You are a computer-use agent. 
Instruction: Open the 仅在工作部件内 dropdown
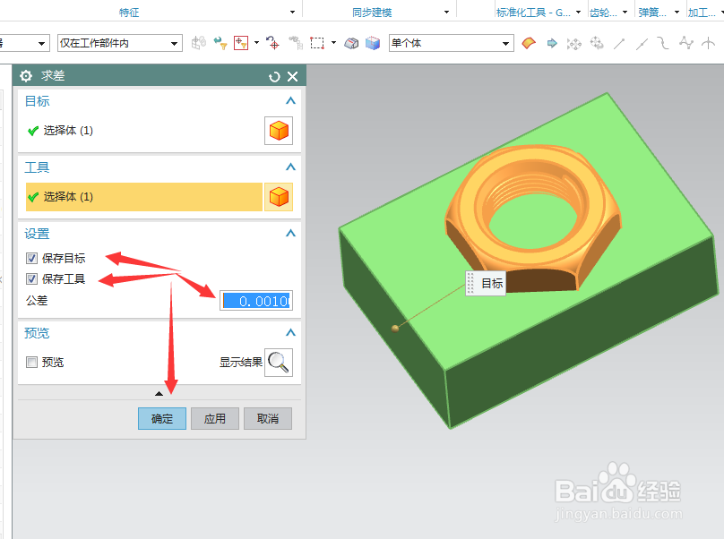pos(119,43)
